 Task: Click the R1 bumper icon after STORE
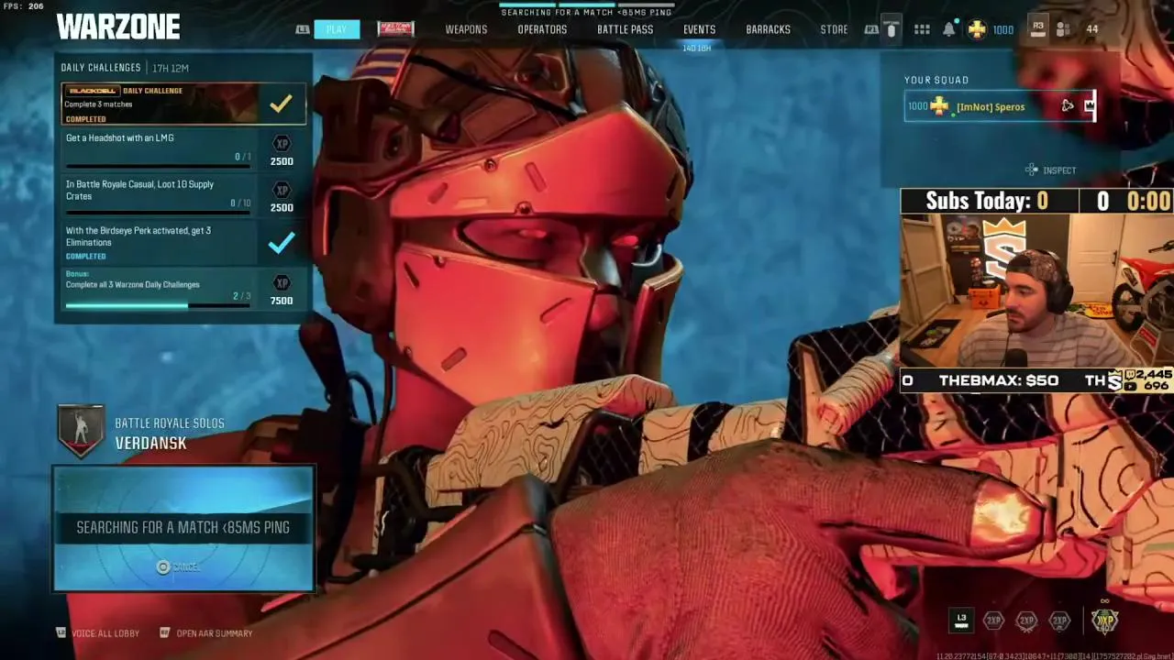[871, 29]
